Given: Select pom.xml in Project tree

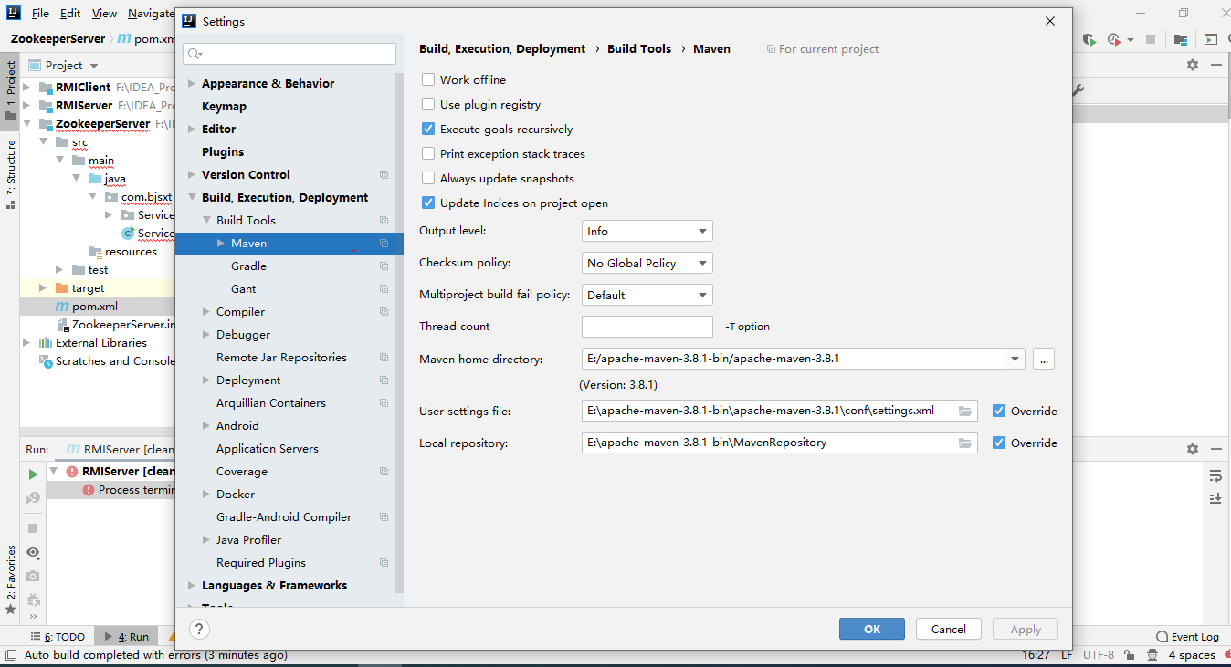Looking at the screenshot, I should pos(96,307).
